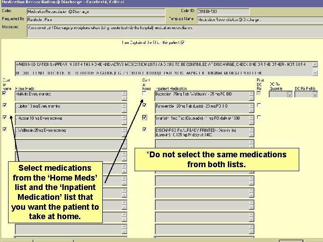
Task: Click the Template Name field
Action: [x=260, y=20]
